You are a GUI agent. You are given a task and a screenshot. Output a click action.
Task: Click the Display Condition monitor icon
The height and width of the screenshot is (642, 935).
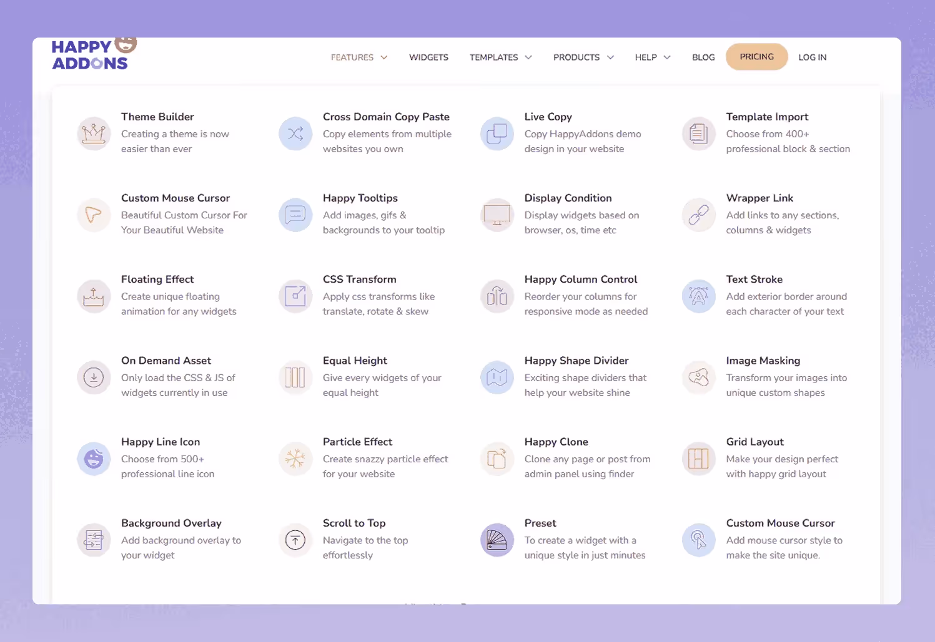[497, 215]
